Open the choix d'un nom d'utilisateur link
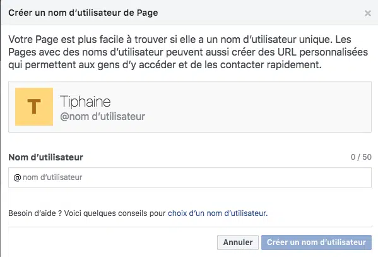The image size is (378, 257). click(218, 213)
